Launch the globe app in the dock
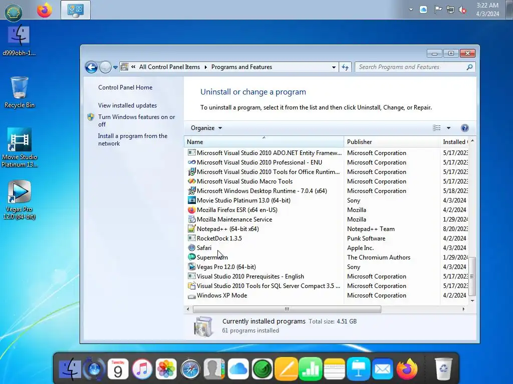Screen dimensions: 513x384 tap(94, 369)
